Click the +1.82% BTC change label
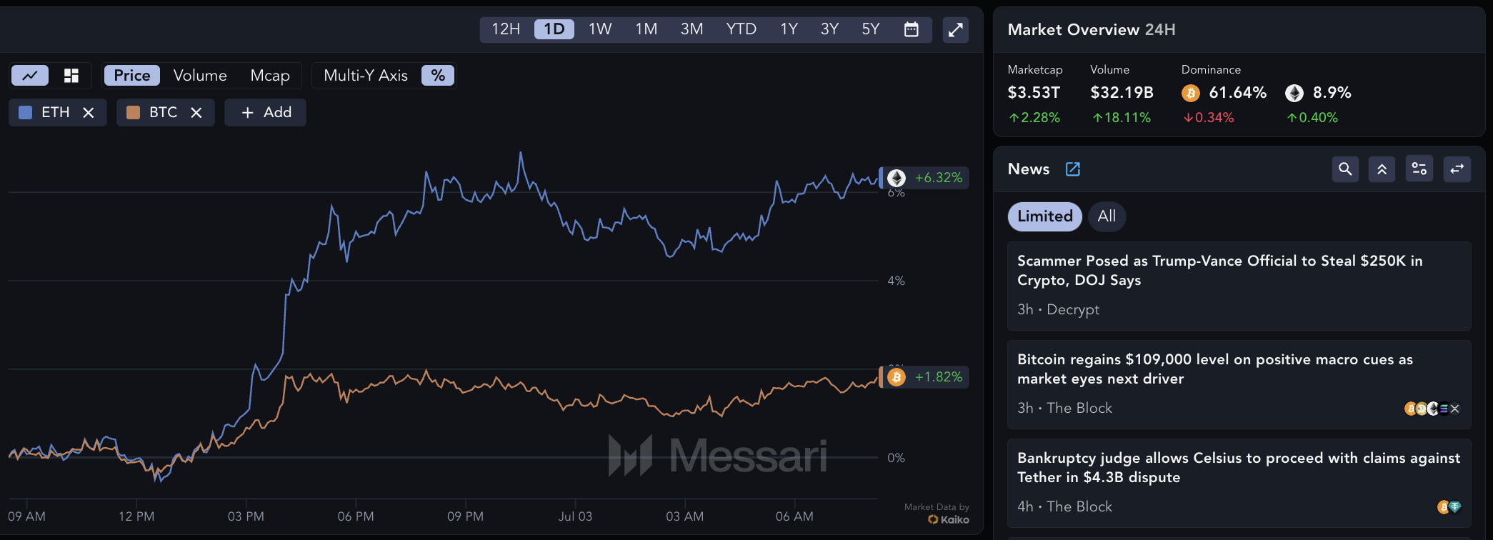Image resolution: width=1493 pixels, height=540 pixels. [939, 377]
